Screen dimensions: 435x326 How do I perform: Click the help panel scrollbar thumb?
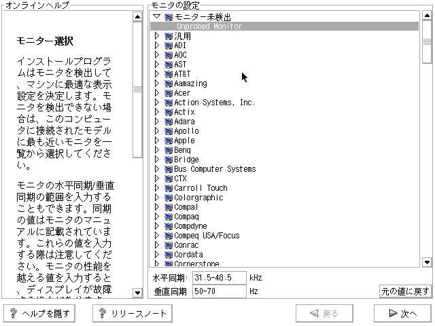[137, 89]
